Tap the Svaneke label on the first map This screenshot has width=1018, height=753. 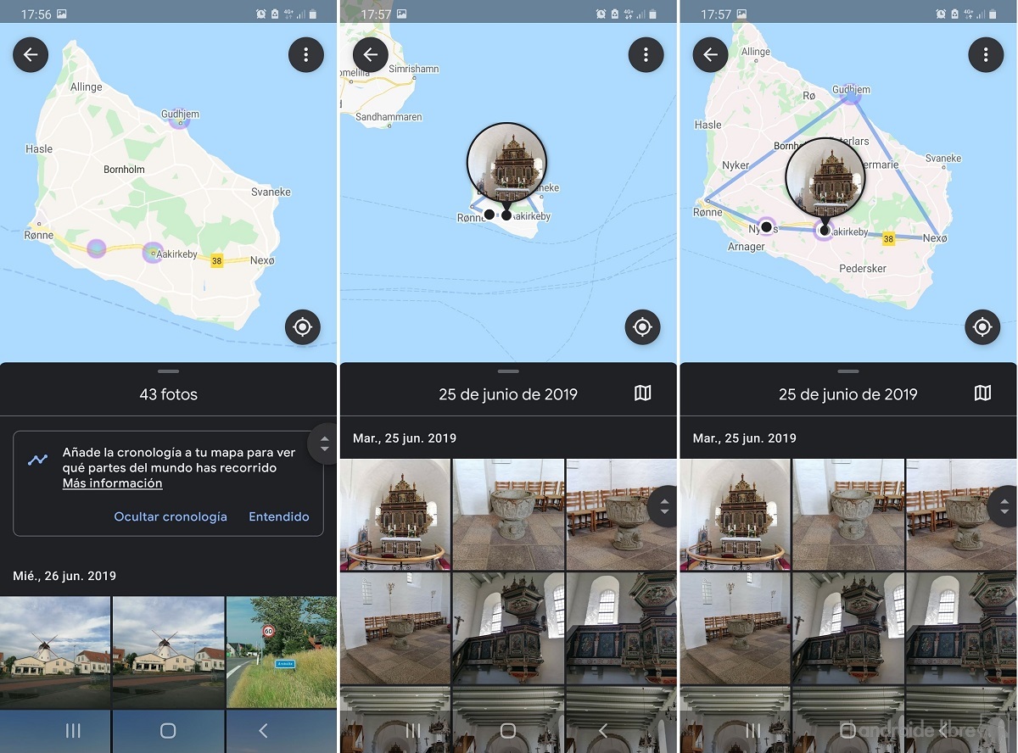tap(271, 192)
